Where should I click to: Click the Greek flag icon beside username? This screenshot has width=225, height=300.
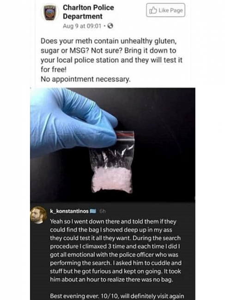pyautogui.click(x=93, y=211)
